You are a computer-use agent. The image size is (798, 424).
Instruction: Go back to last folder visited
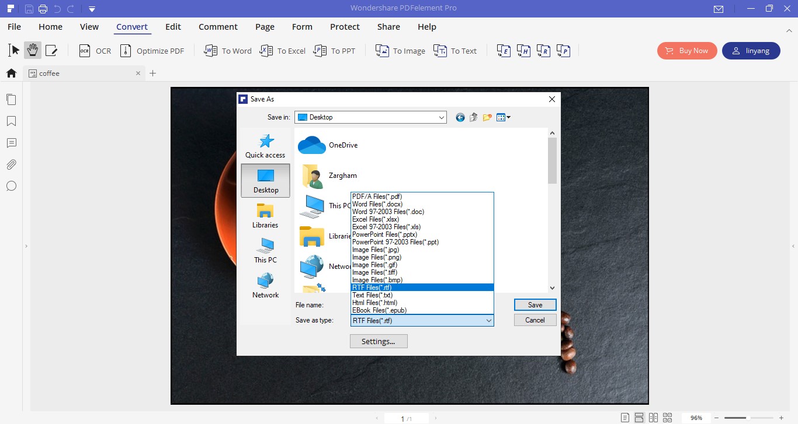point(460,117)
